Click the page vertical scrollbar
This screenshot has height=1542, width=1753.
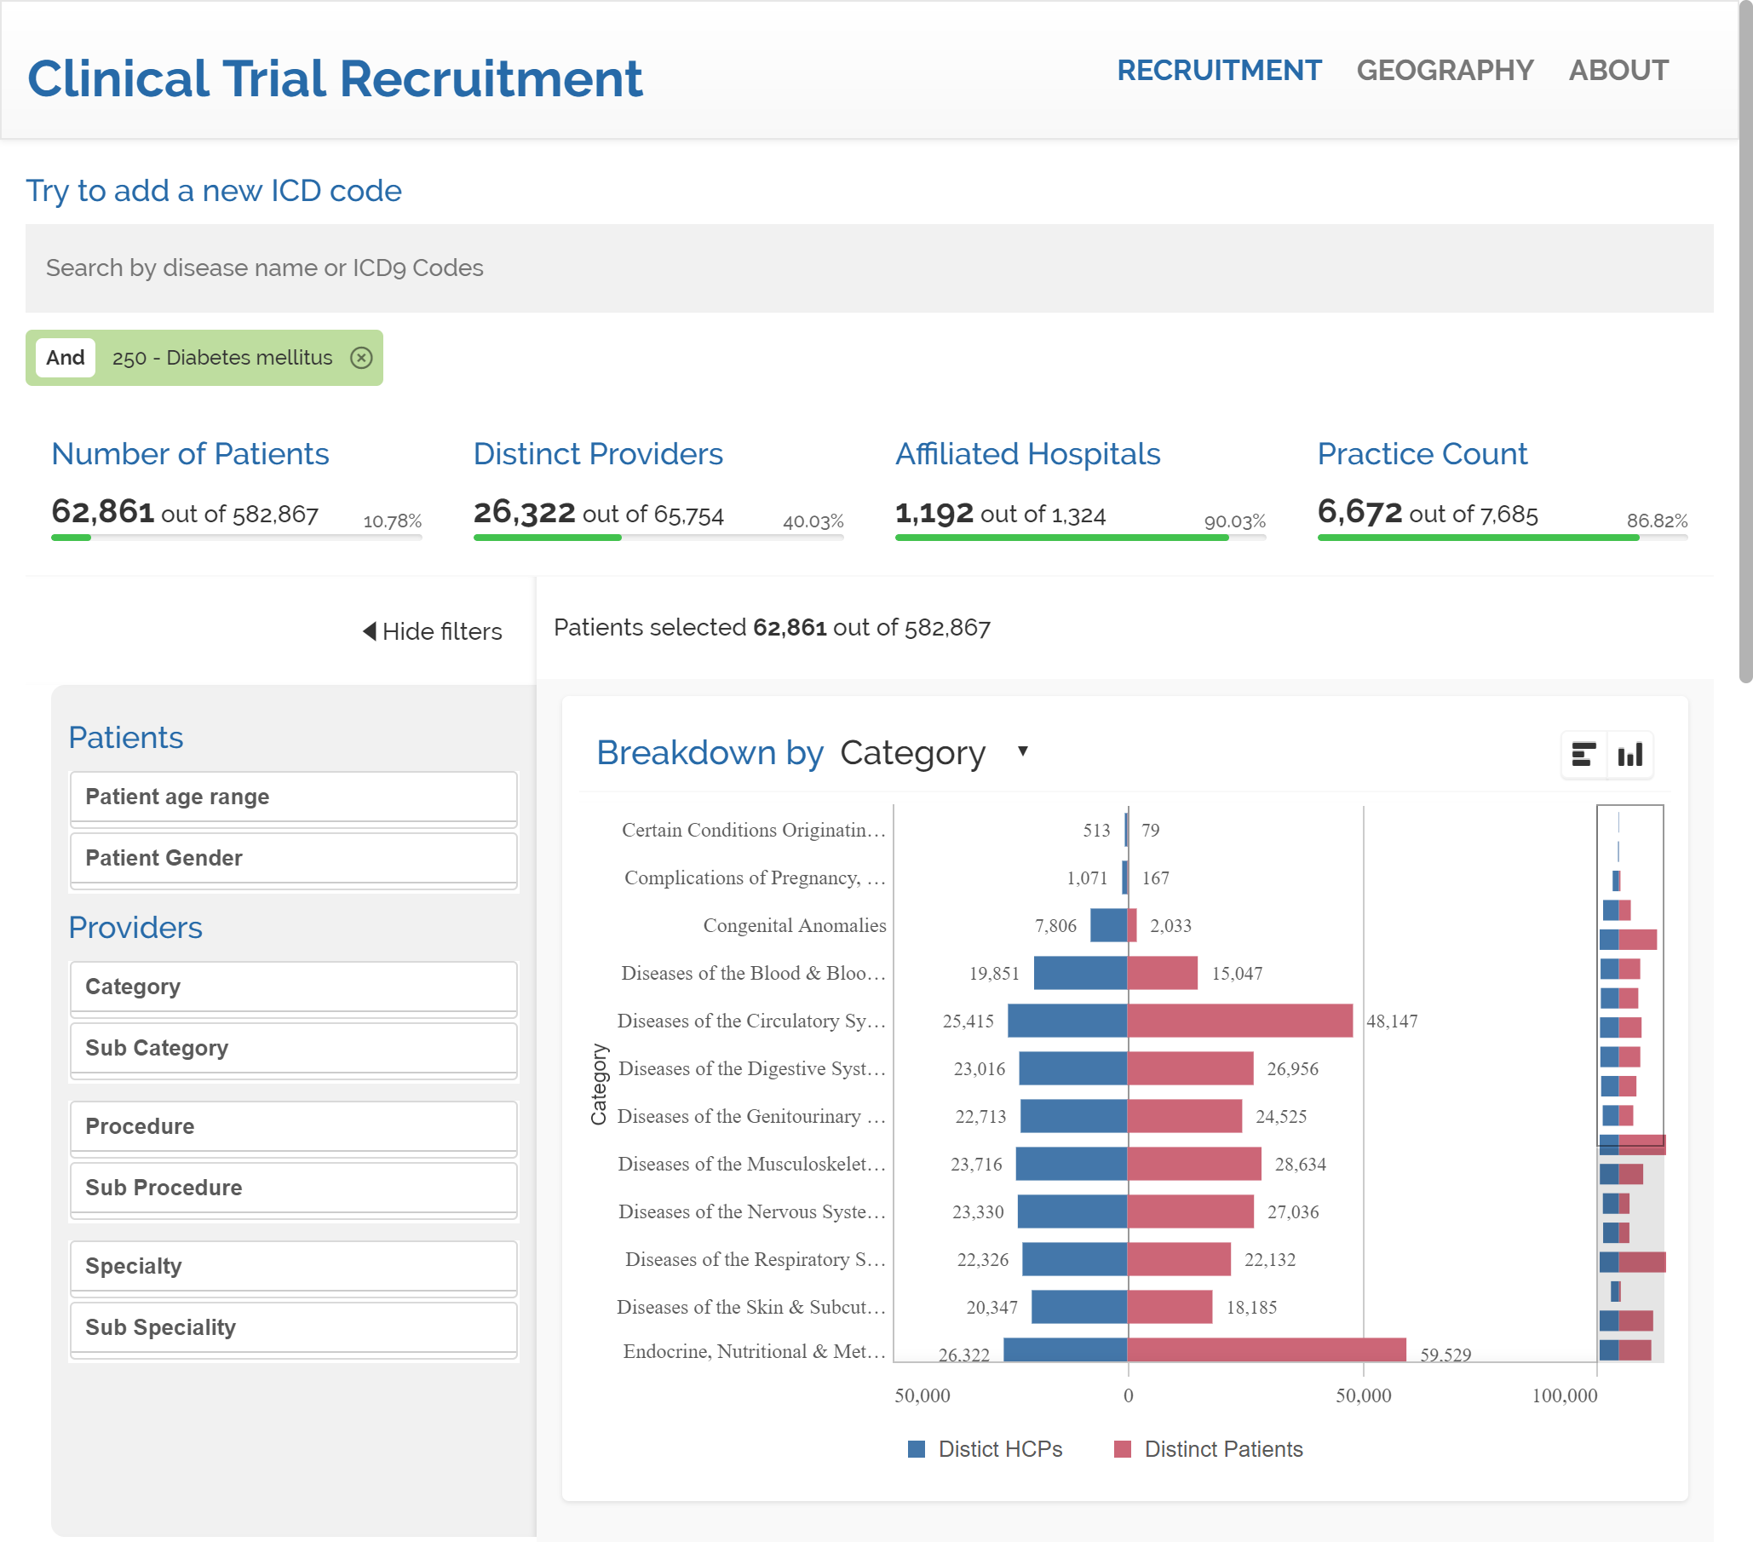1745,343
